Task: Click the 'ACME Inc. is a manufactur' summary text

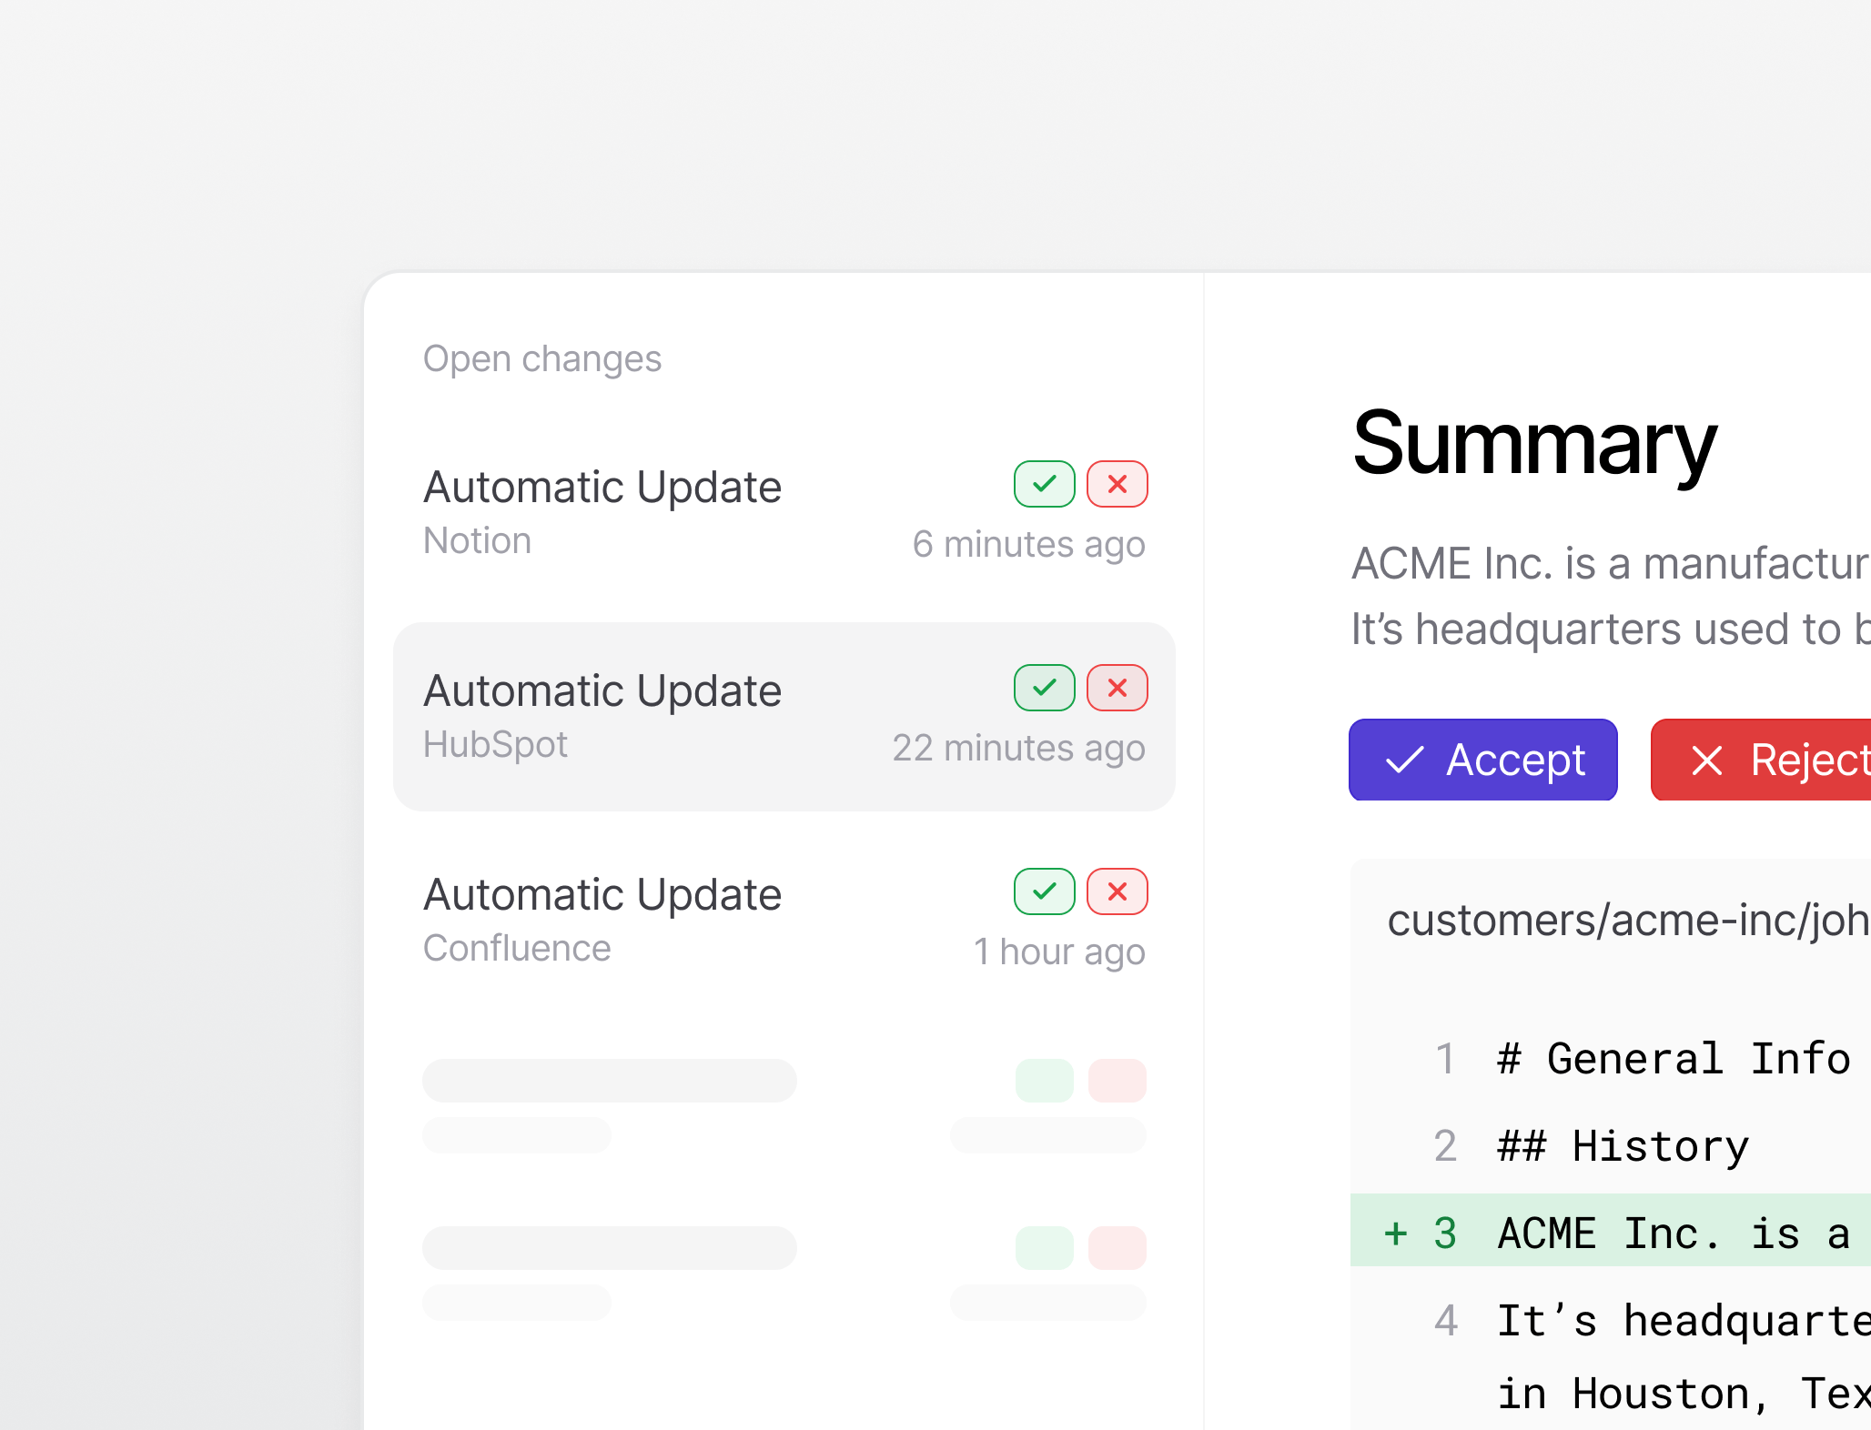Action: (x=1611, y=564)
